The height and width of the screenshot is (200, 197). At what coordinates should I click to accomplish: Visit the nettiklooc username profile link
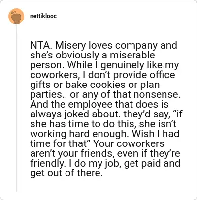click(x=43, y=16)
